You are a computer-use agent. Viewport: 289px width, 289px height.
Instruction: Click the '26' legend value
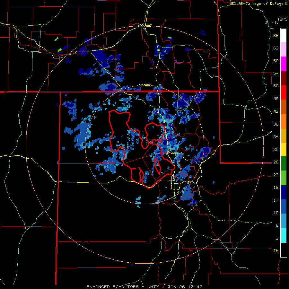[x=276, y=162]
